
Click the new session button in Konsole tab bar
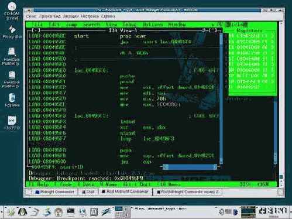point(29,192)
